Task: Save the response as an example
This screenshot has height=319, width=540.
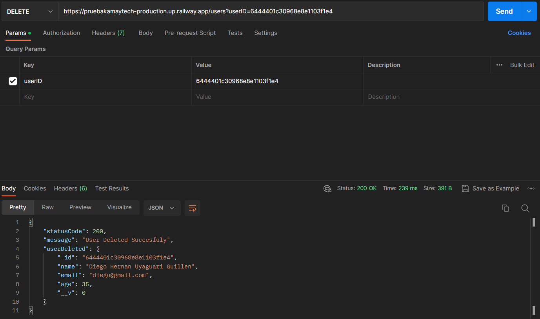Action: (x=490, y=188)
